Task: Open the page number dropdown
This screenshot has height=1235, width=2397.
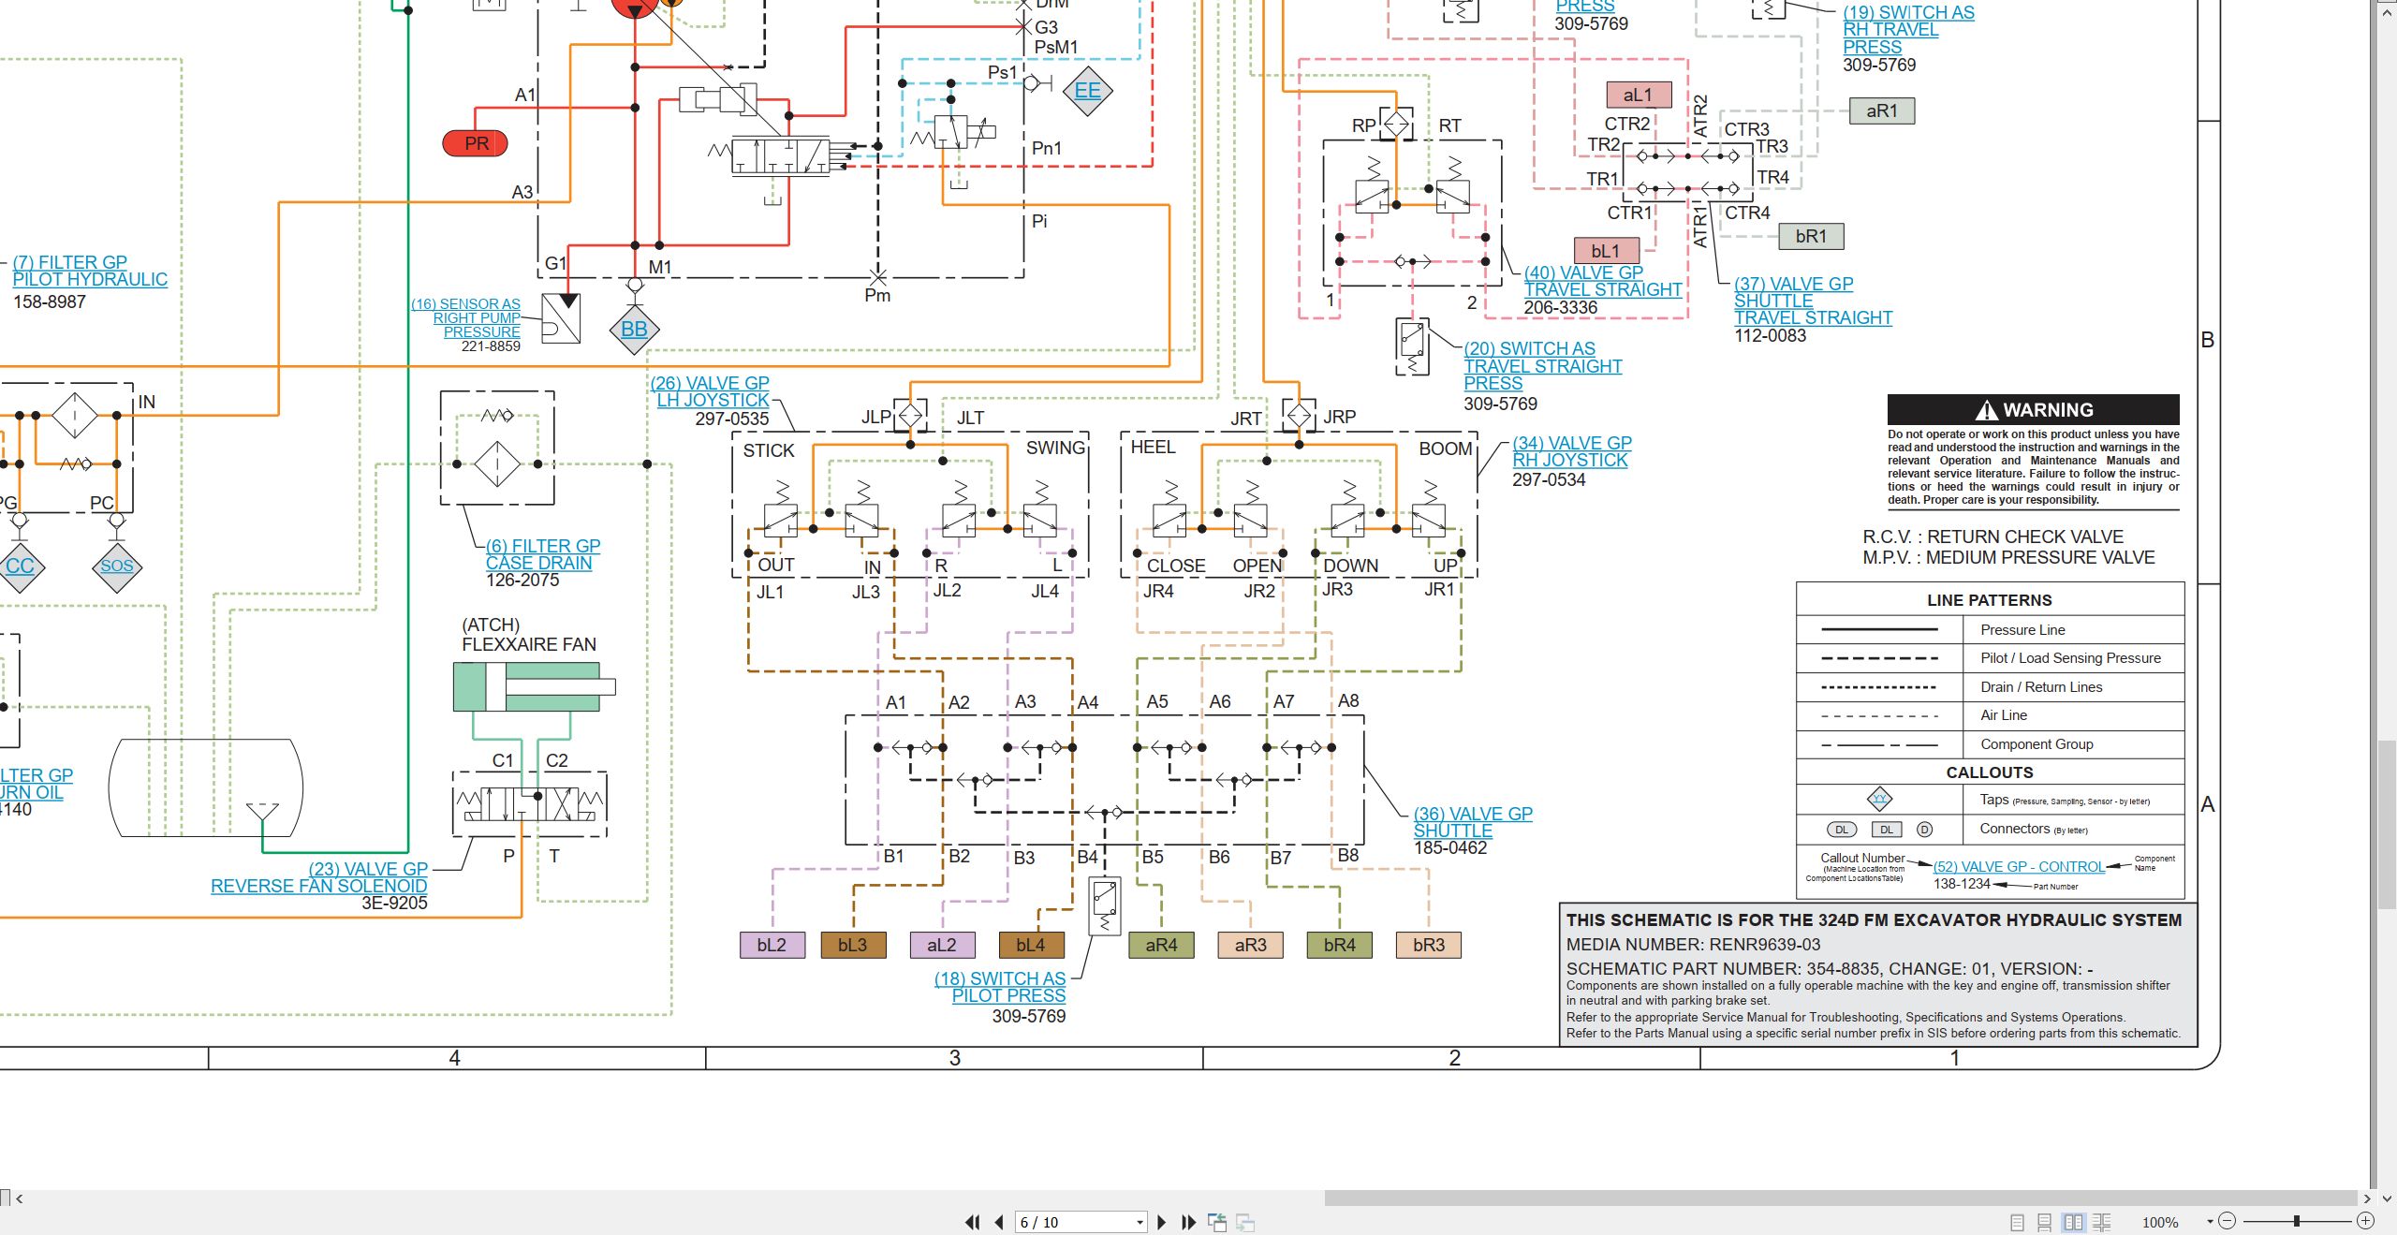Action: coord(1140,1222)
